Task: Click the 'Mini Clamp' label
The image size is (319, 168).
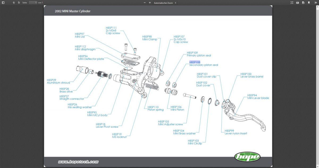Action: [x=150, y=39]
